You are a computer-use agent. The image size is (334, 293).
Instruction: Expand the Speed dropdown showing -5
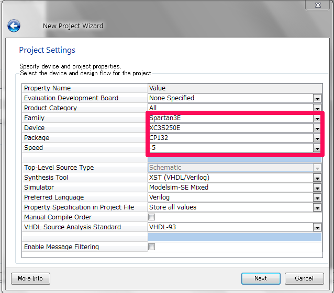[x=317, y=148]
